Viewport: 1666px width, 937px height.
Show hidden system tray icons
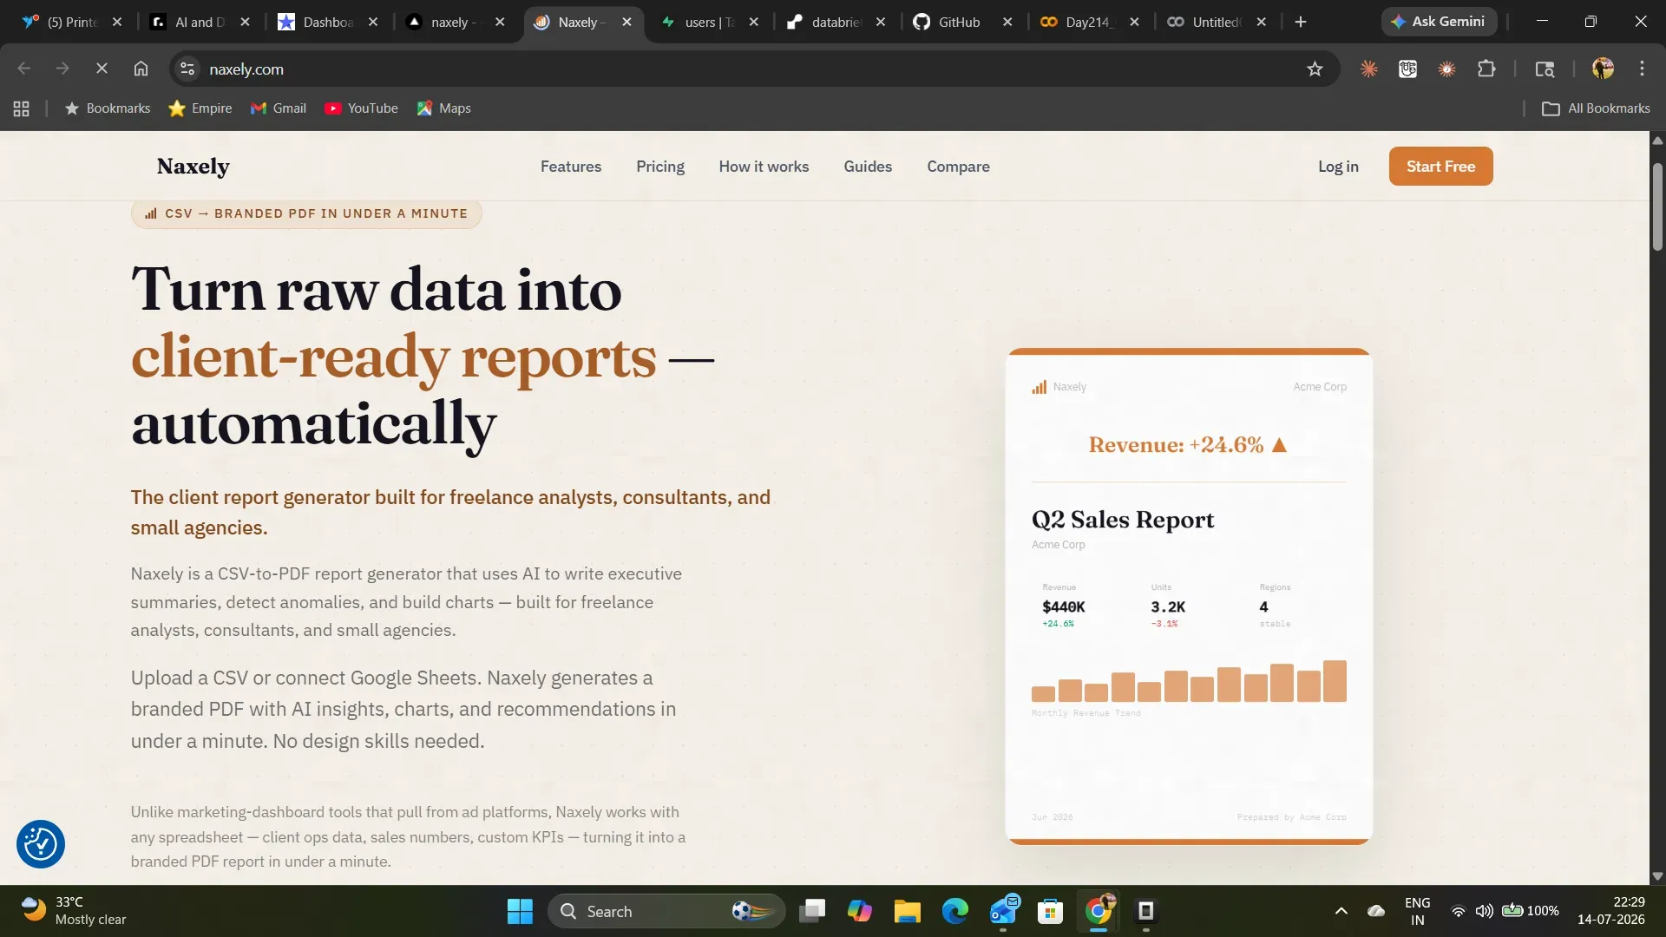1341,911
